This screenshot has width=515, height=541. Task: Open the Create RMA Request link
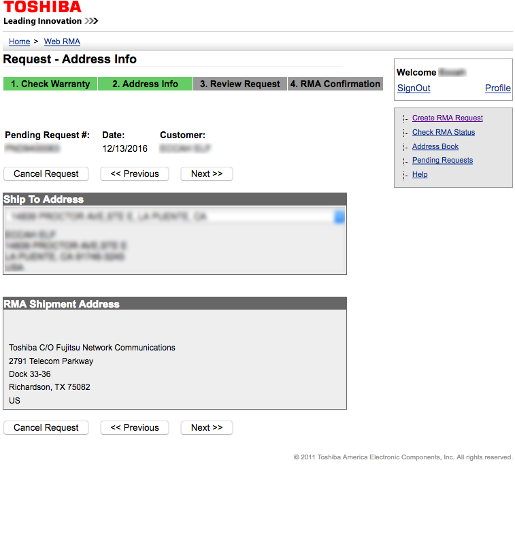coord(448,118)
